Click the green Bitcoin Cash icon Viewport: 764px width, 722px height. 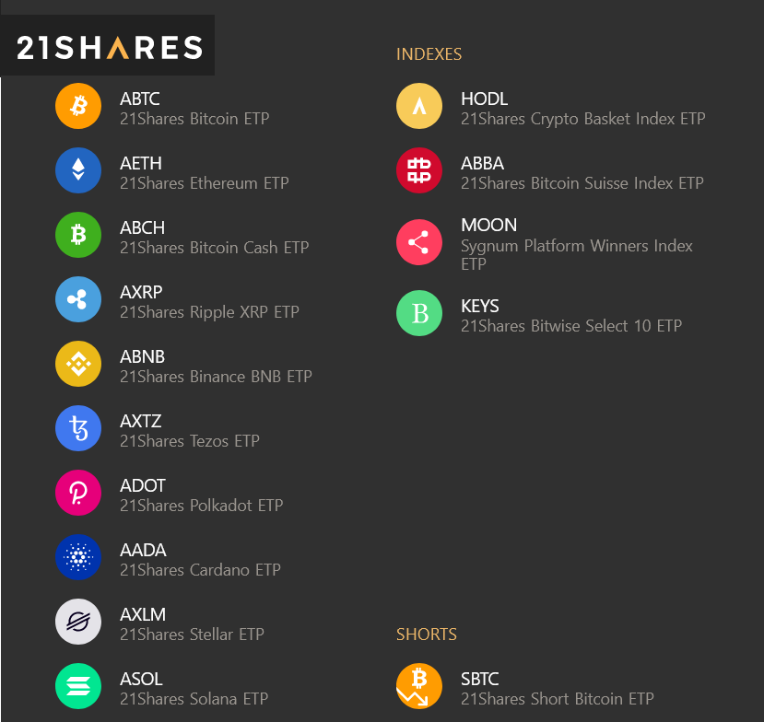click(x=78, y=235)
